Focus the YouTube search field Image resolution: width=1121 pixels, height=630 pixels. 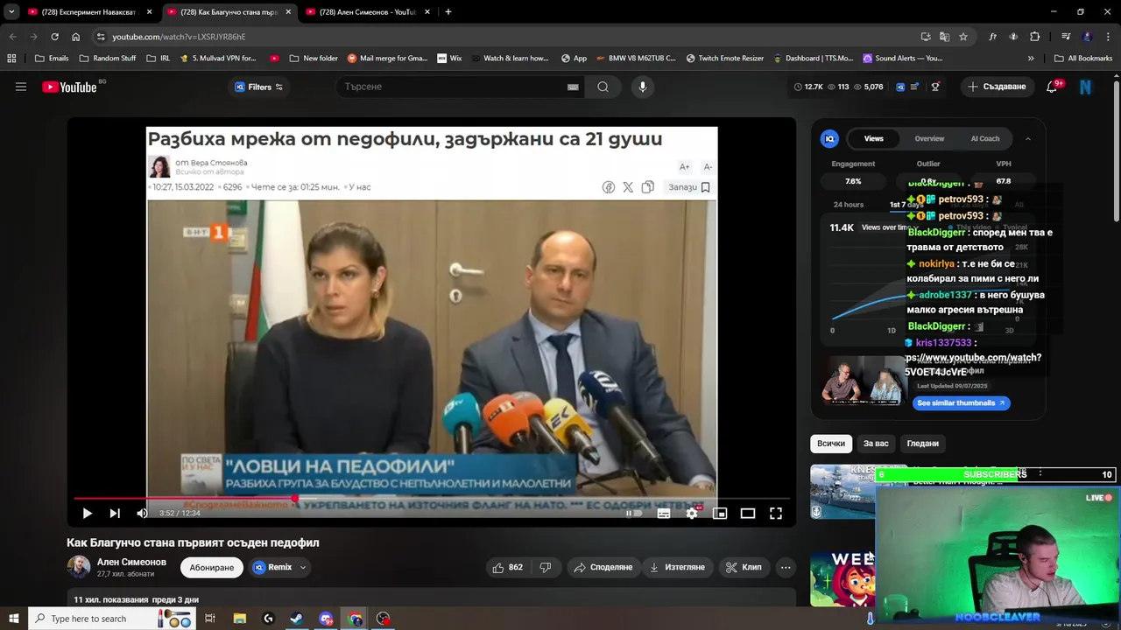(451, 87)
